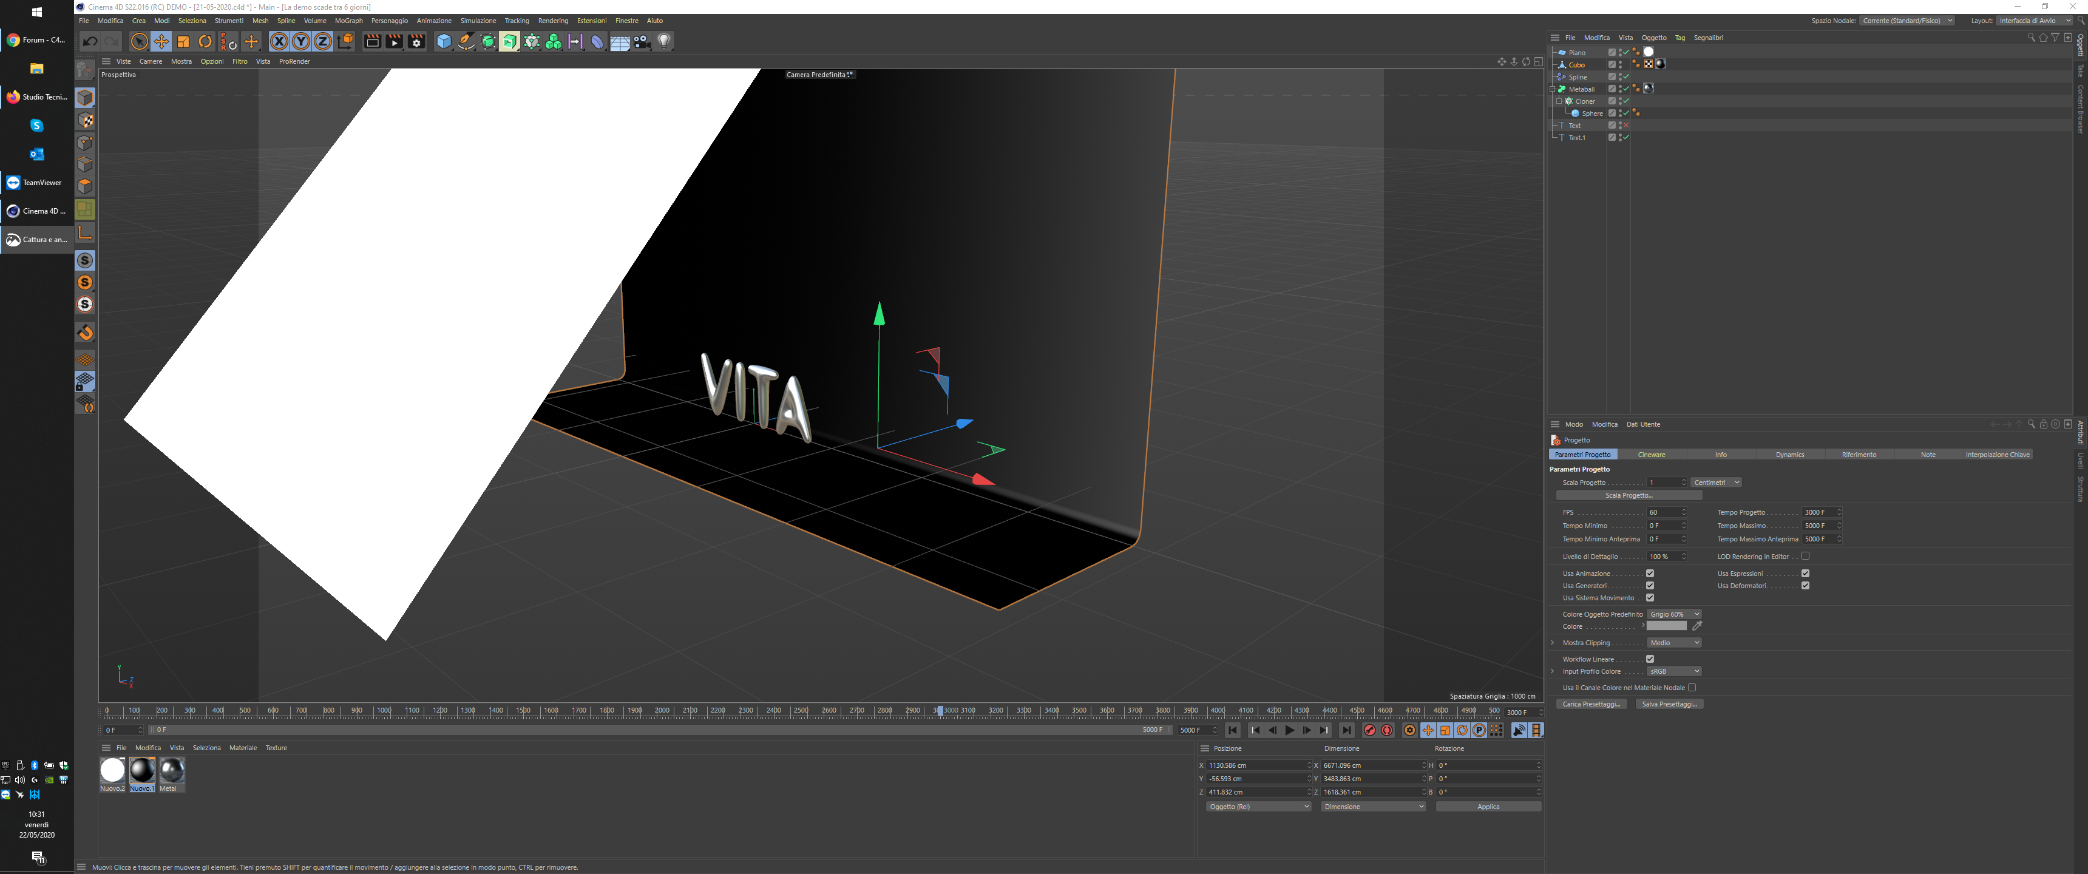Click the Light bulb icon
2088x874 pixels.
(x=664, y=41)
